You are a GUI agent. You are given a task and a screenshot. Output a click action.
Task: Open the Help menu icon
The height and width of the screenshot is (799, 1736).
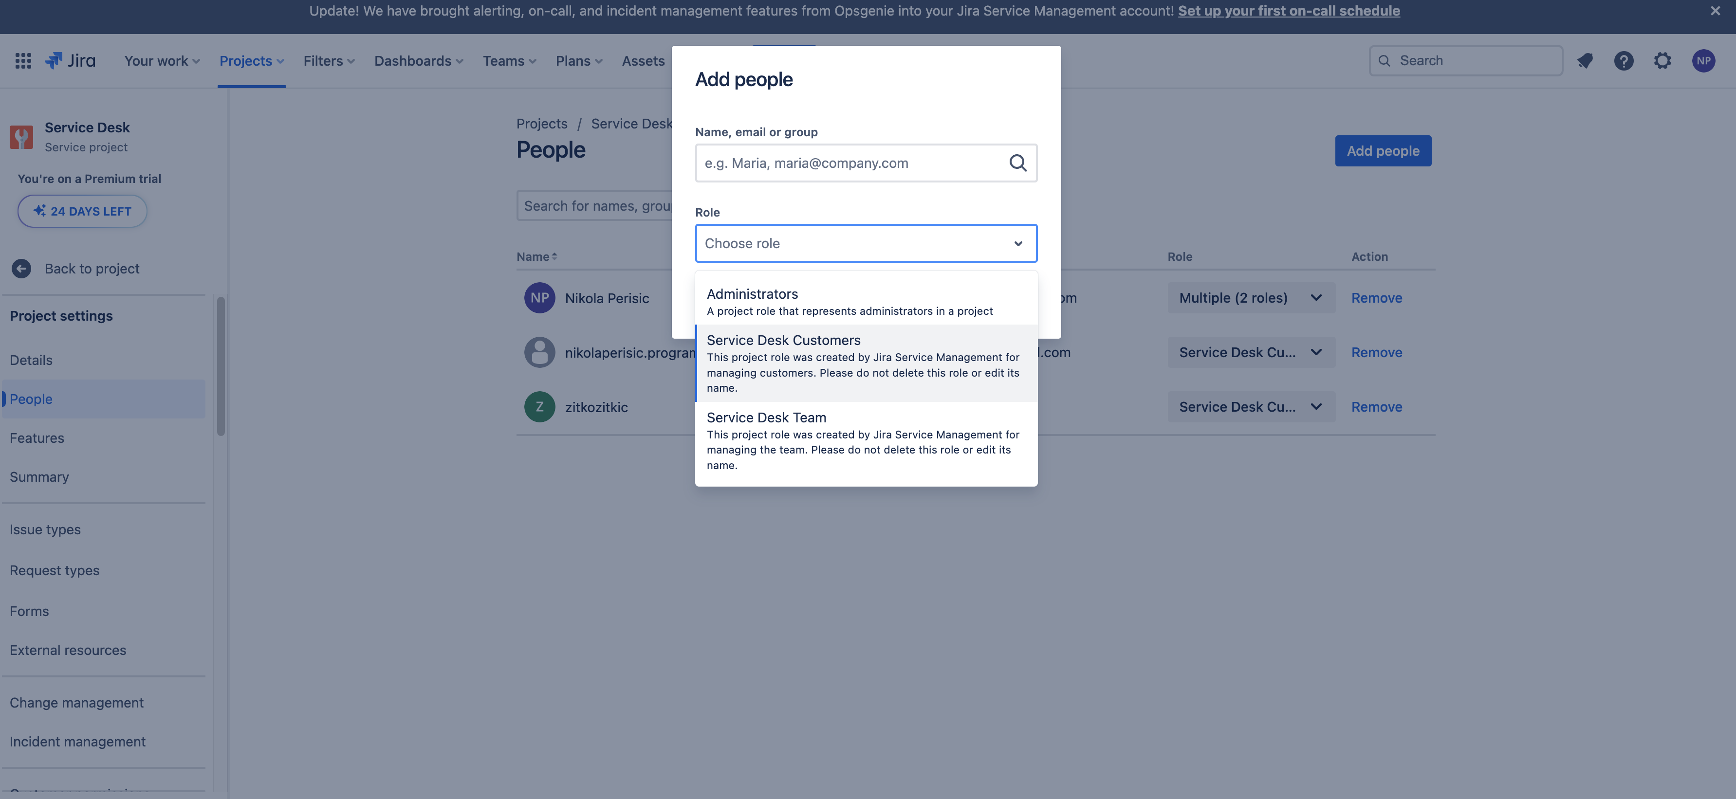point(1624,60)
